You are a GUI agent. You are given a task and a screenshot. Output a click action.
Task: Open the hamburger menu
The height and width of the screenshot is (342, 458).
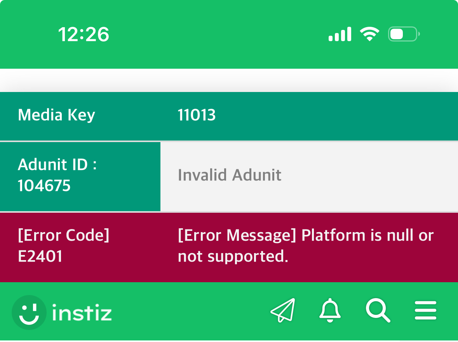(x=426, y=310)
